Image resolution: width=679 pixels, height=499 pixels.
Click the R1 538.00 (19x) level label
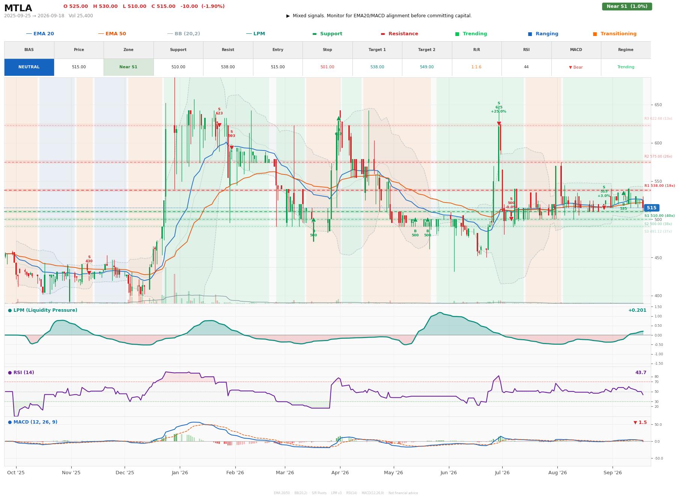[659, 186]
